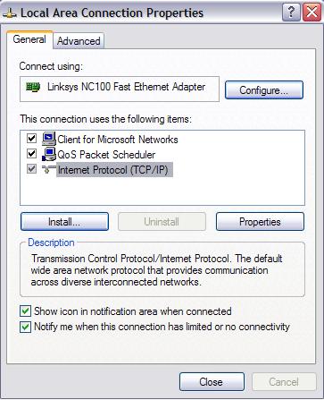Close dialog with the red X button
This screenshot has height=400, width=324.
click(312, 13)
